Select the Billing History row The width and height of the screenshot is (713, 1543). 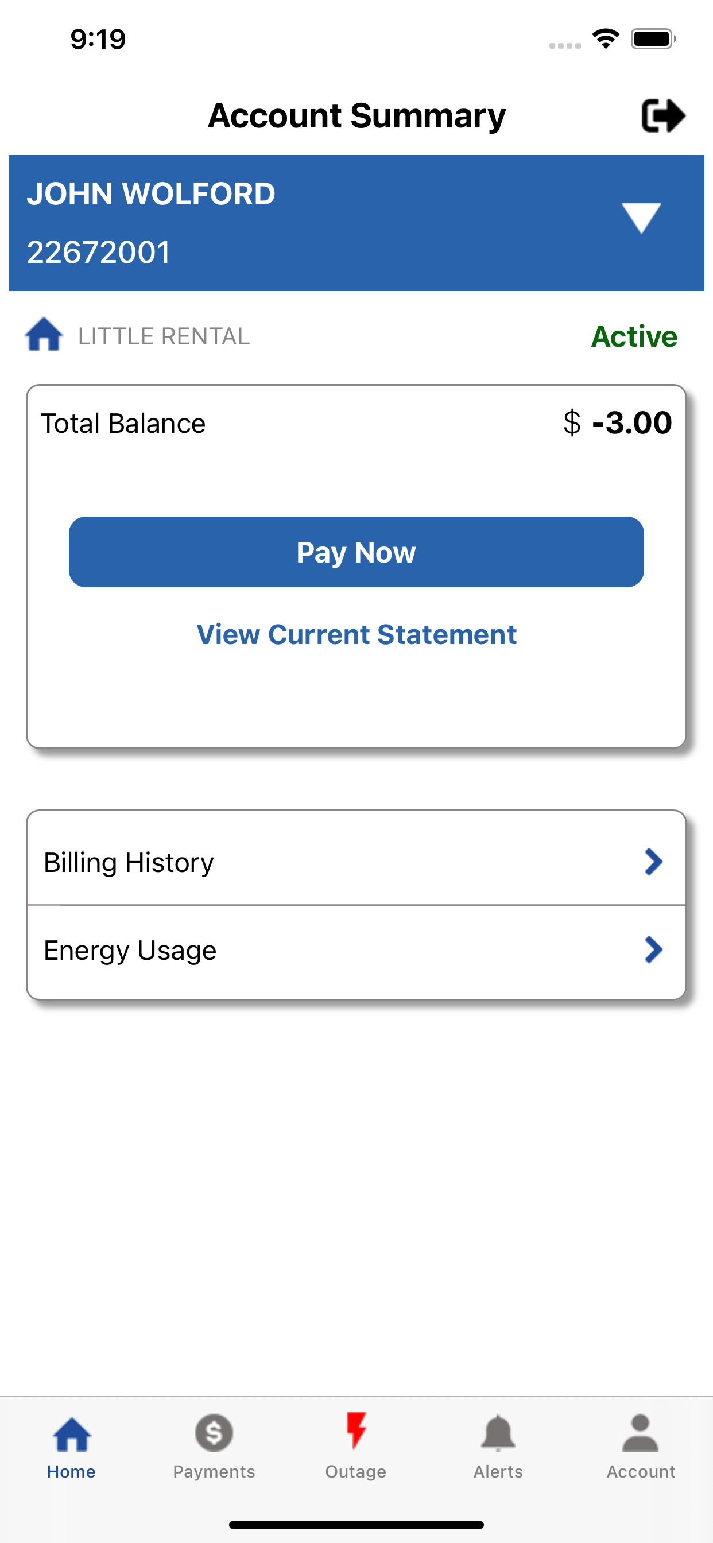click(356, 858)
